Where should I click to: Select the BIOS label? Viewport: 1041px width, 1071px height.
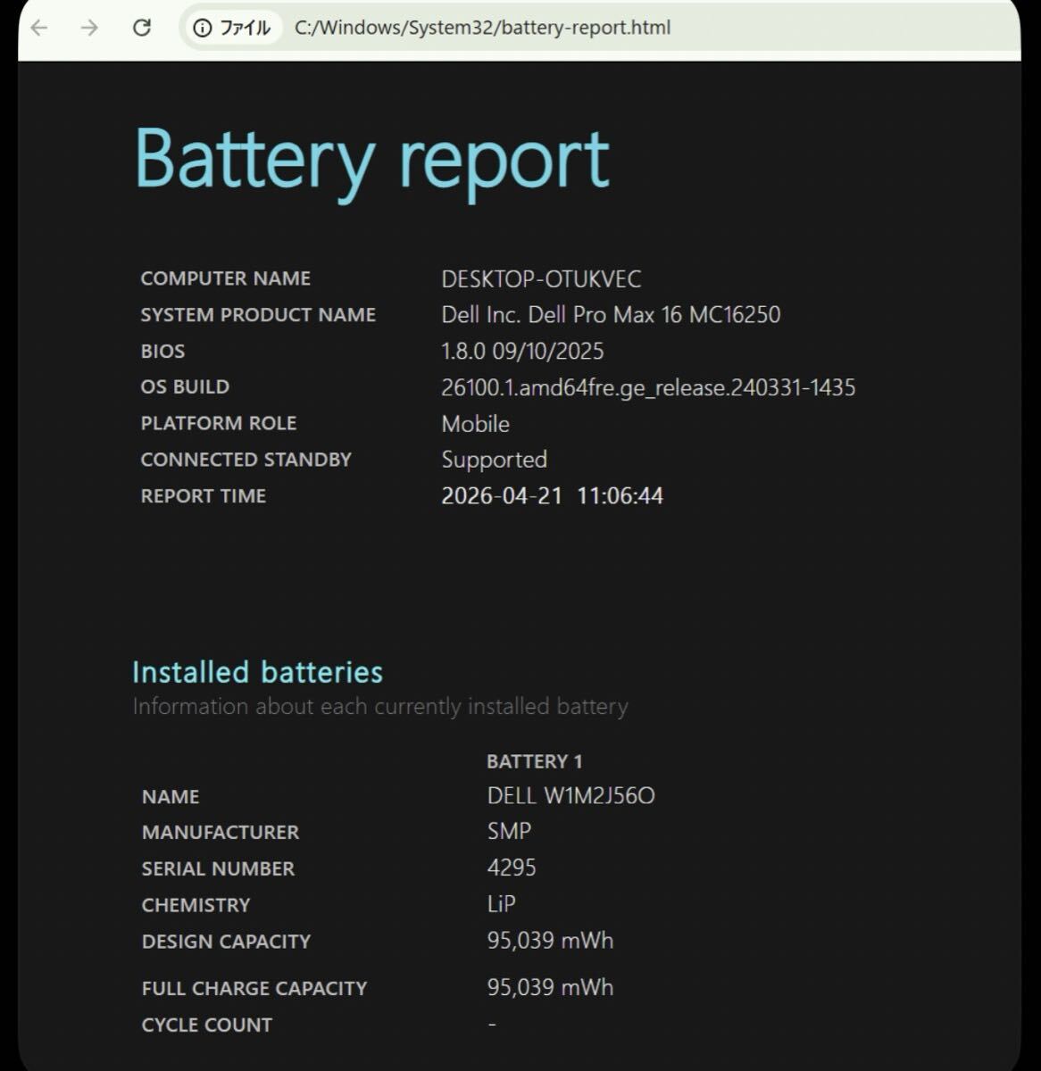click(x=162, y=352)
